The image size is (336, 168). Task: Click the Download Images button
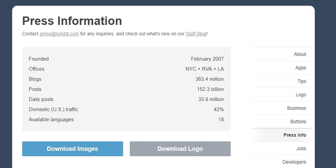pos(73,149)
